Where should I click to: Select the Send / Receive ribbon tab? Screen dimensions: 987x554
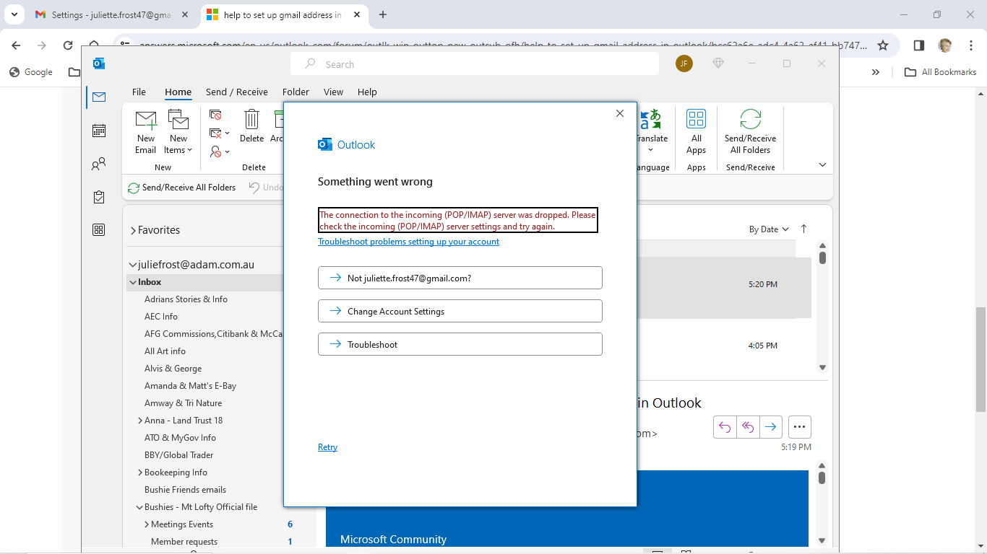tap(236, 92)
